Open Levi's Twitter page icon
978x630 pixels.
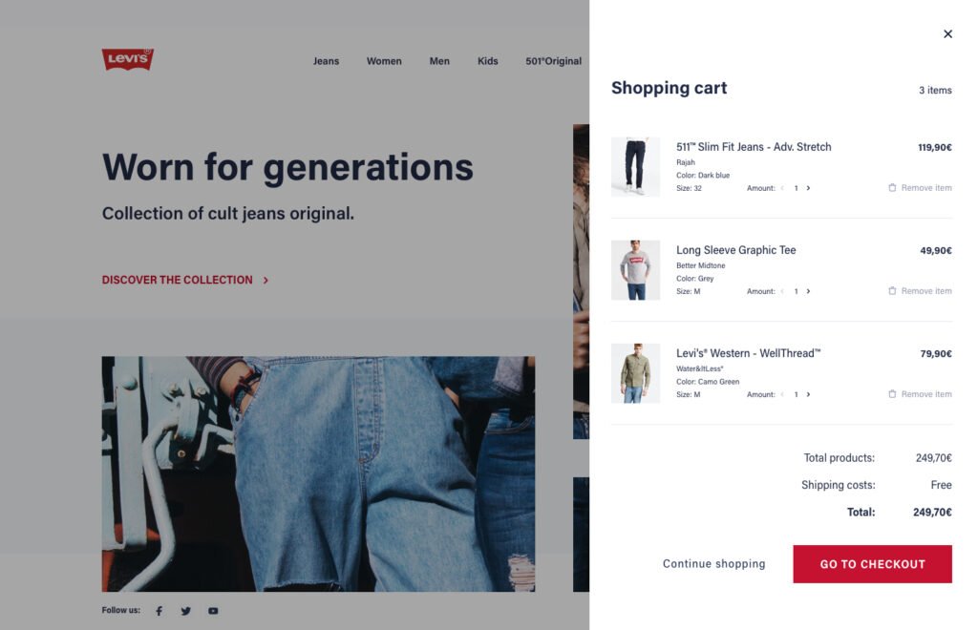(x=186, y=611)
